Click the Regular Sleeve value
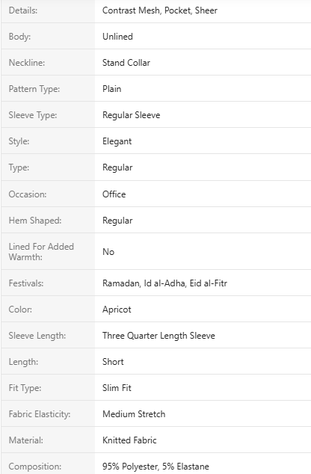 click(131, 115)
